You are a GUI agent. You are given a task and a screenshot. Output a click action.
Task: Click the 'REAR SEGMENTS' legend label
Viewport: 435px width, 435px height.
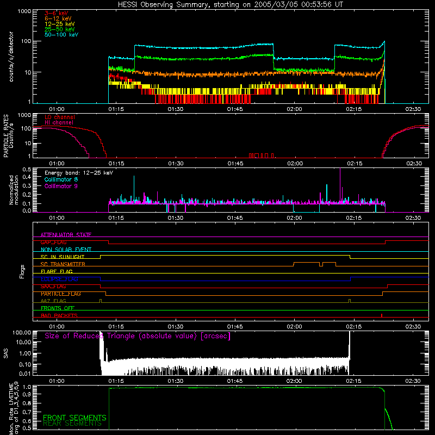click(x=72, y=424)
